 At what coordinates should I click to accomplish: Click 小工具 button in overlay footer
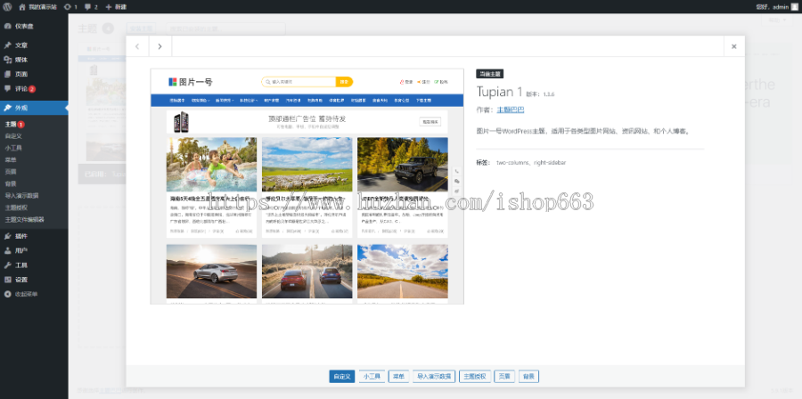[372, 377]
